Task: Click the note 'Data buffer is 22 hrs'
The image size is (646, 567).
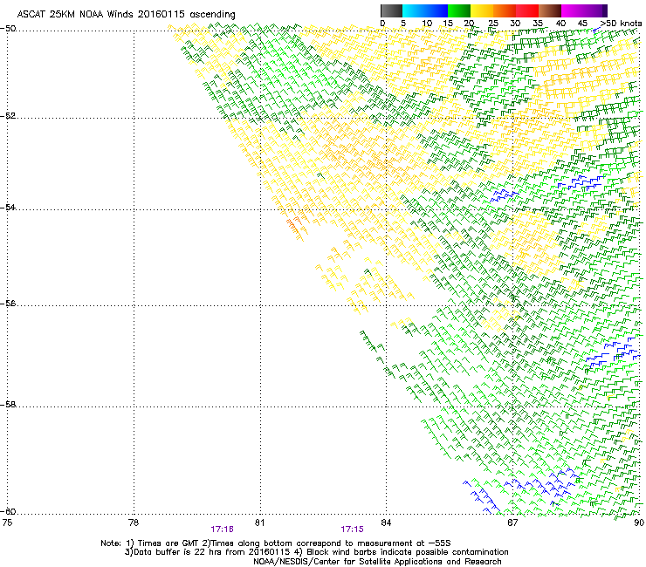Action: pos(177,552)
